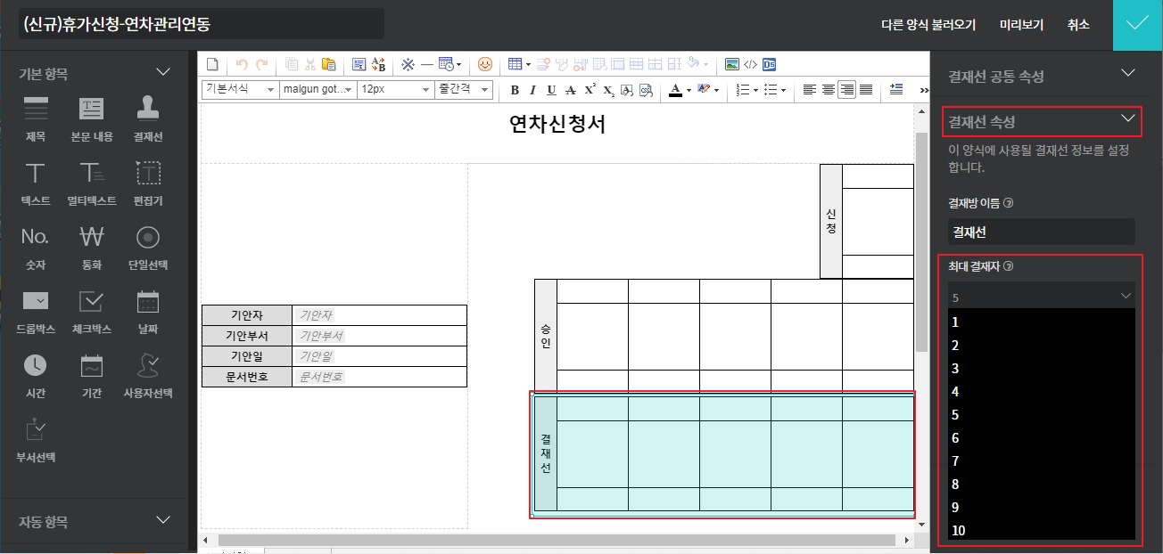Click 다른 양식 불러오기 link
The image size is (1163, 554).
click(x=928, y=25)
